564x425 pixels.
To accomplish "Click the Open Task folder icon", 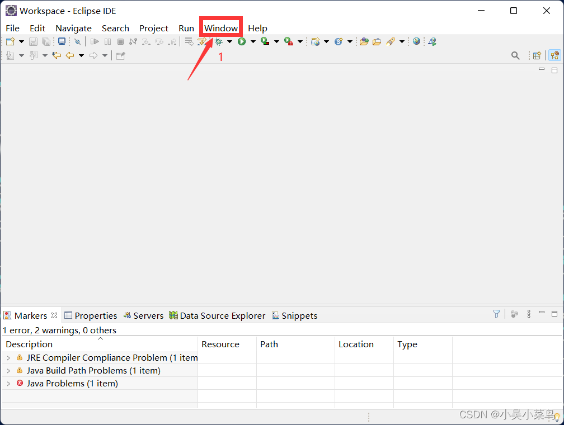I will (x=377, y=42).
